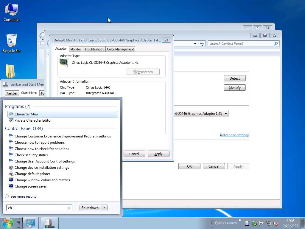Click Apply in the adapter properties dialog

[x=158, y=154]
